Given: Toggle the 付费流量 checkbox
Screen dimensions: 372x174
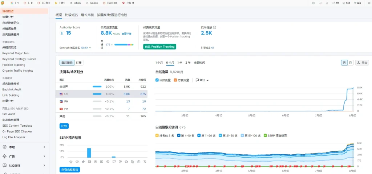Looking at the screenshot, I should click(175, 80).
